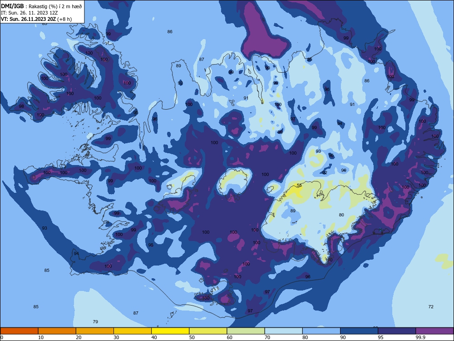Select the 'IT: Sun. 26. 11. 2023 12Z' line
This screenshot has width=454, height=341.
point(29,13)
